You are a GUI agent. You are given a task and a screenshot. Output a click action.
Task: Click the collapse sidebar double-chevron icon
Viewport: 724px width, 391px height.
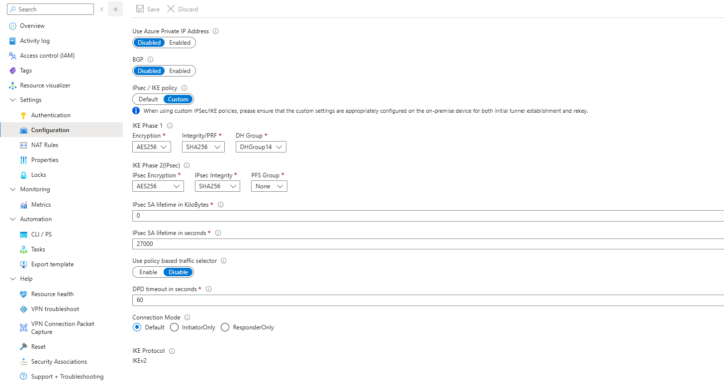(115, 9)
